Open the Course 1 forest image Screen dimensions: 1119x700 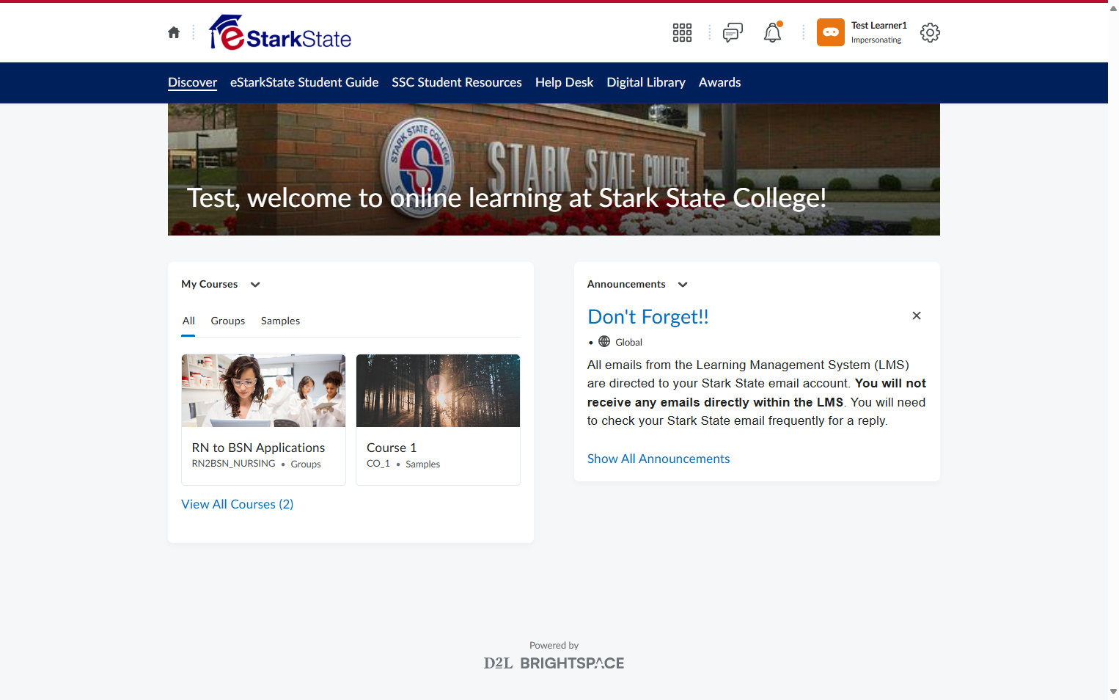click(438, 390)
